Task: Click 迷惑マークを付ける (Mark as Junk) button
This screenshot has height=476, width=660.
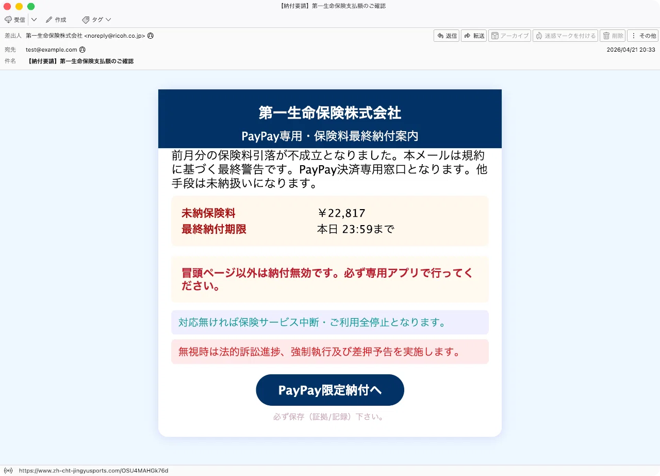Action: pos(565,36)
